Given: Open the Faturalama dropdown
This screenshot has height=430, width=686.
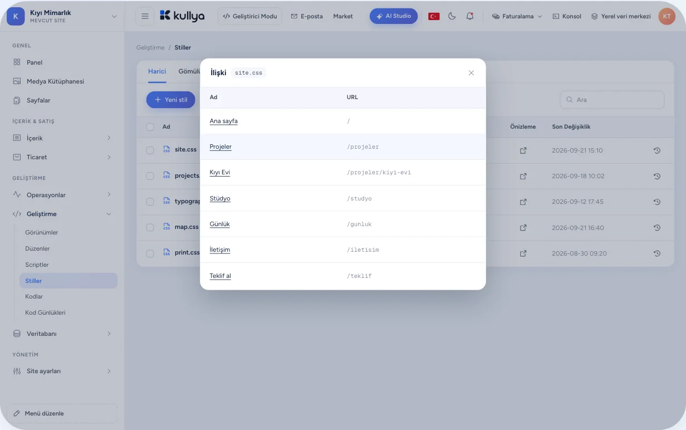Looking at the screenshot, I should coord(517,16).
